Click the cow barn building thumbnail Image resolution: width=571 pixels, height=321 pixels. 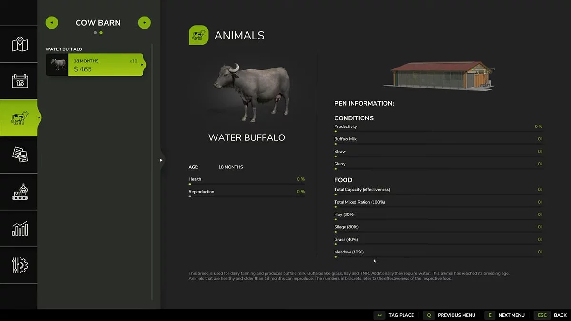pyautogui.click(x=439, y=76)
